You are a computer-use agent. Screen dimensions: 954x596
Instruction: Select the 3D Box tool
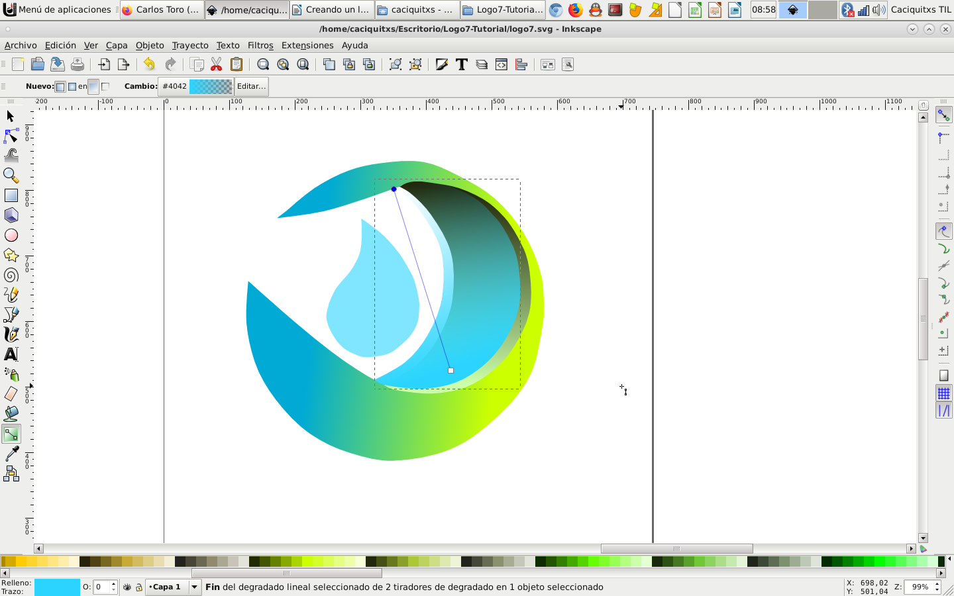pyautogui.click(x=11, y=215)
